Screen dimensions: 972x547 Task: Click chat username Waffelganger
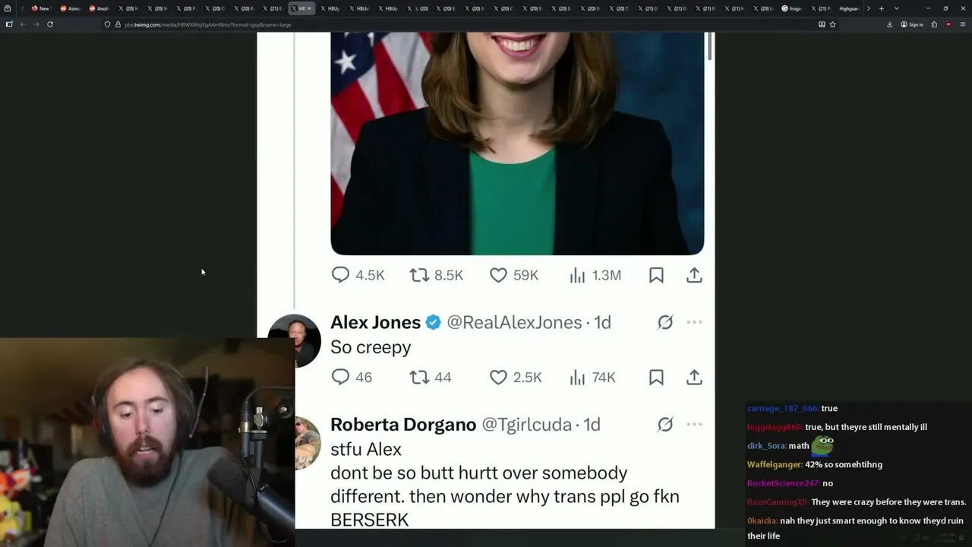point(774,464)
